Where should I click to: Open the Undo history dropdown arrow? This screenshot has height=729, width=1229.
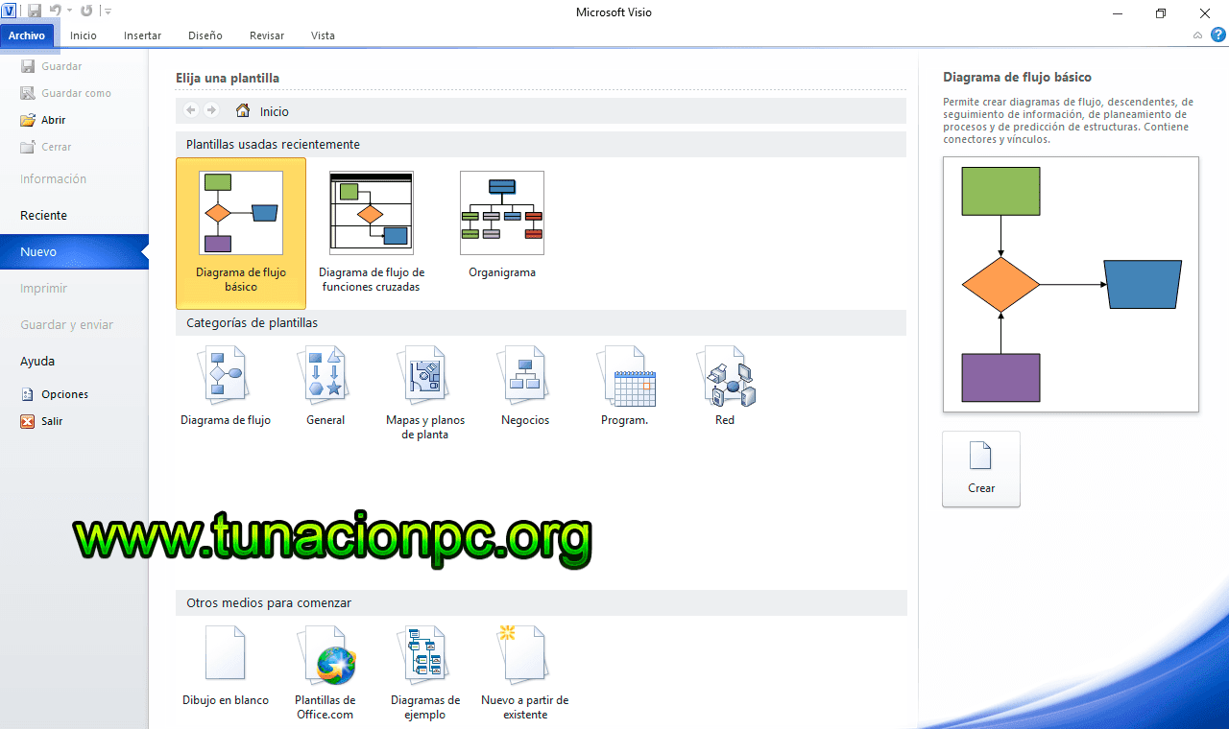point(69,12)
